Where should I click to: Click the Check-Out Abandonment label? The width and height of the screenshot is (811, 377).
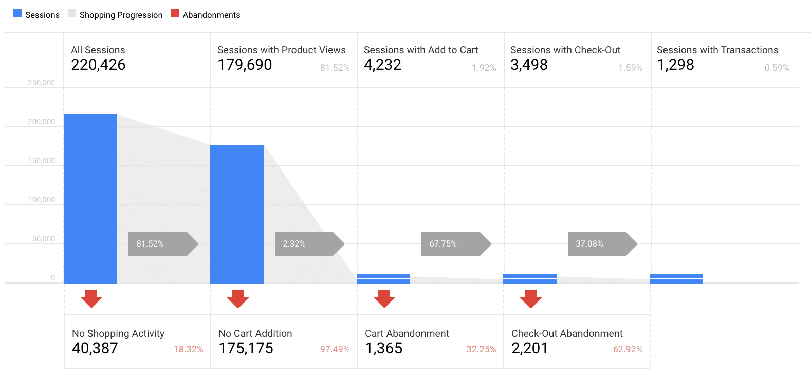coord(567,333)
